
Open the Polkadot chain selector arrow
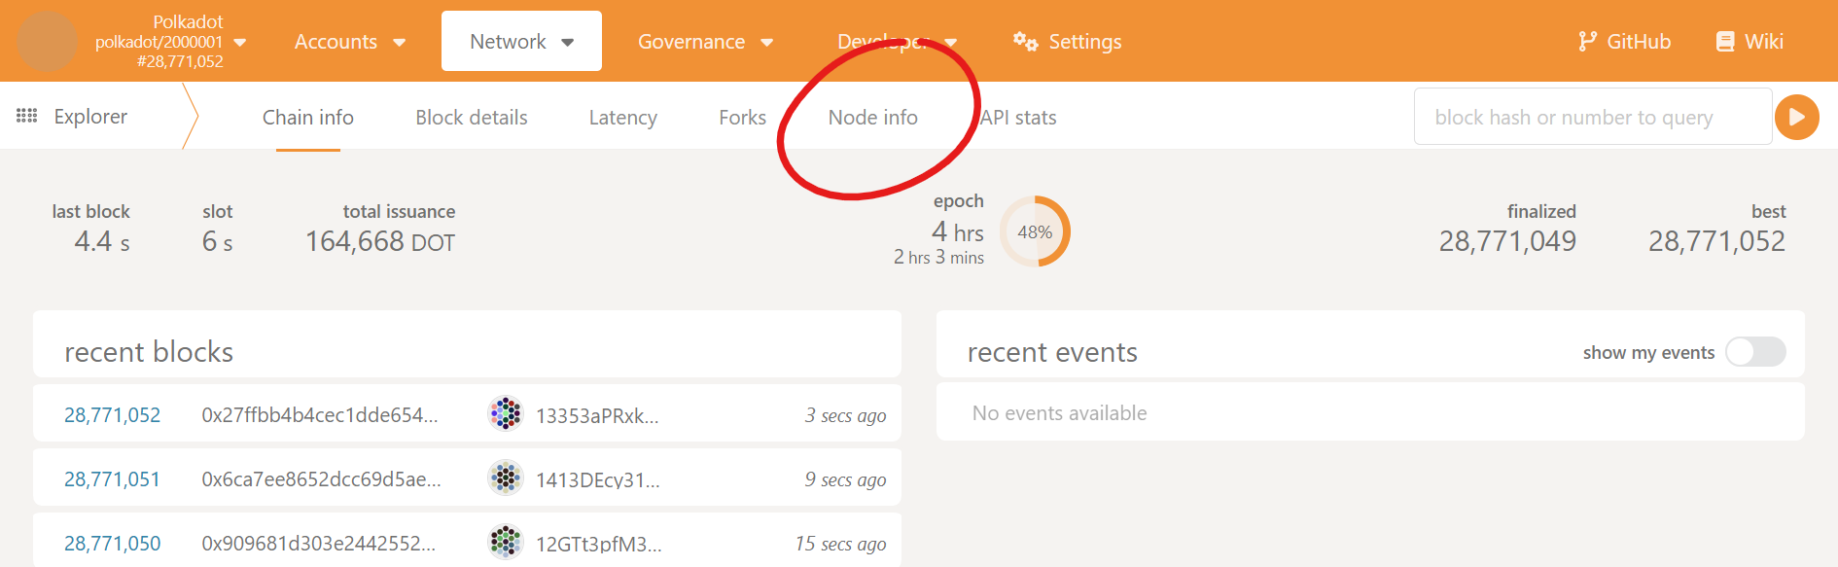coord(240,42)
